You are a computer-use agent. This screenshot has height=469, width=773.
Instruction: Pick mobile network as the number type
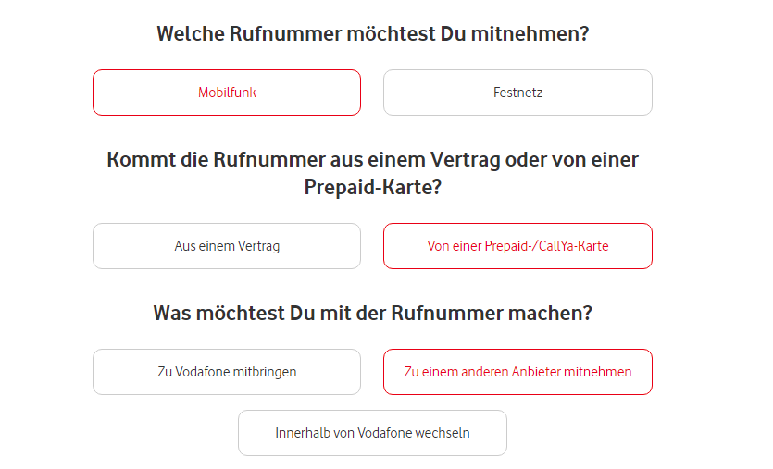pos(227,93)
